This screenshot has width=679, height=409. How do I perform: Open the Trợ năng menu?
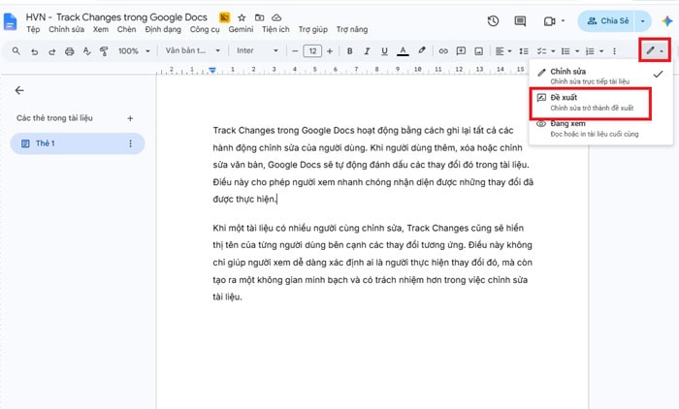click(x=352, y=29)
